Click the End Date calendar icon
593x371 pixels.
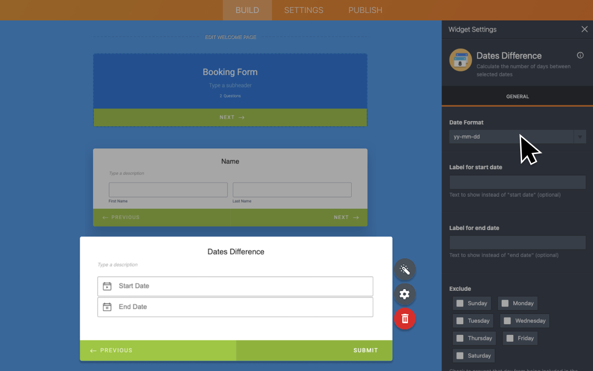(x=107, y=307)
